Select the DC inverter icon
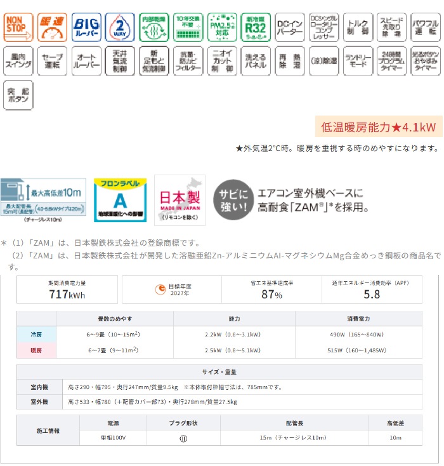444x466 pixels. click(x=290, y=27)
